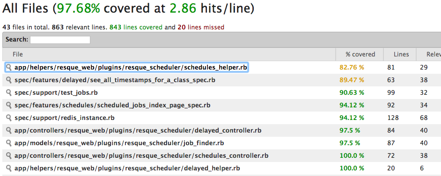Click Lines value 20 for delayed_helper.rb
This screenshot has width=441, height=176.
point(390,168)
